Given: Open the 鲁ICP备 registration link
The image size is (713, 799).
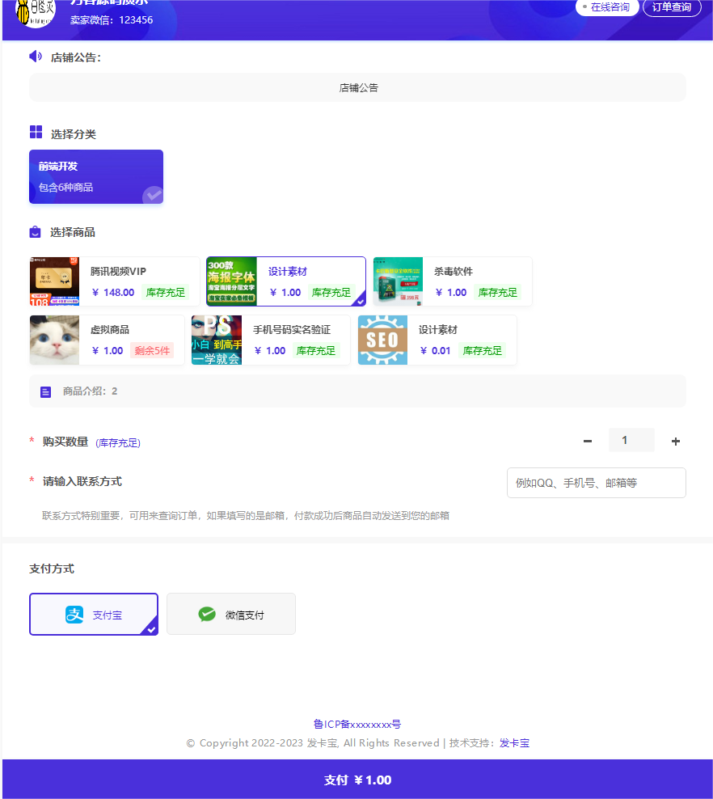Looking at the screenshot, I should pyautogui.click(x=357, y=724).
